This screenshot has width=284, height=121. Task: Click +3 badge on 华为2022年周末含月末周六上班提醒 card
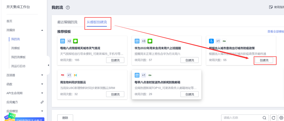coord(143,41)
